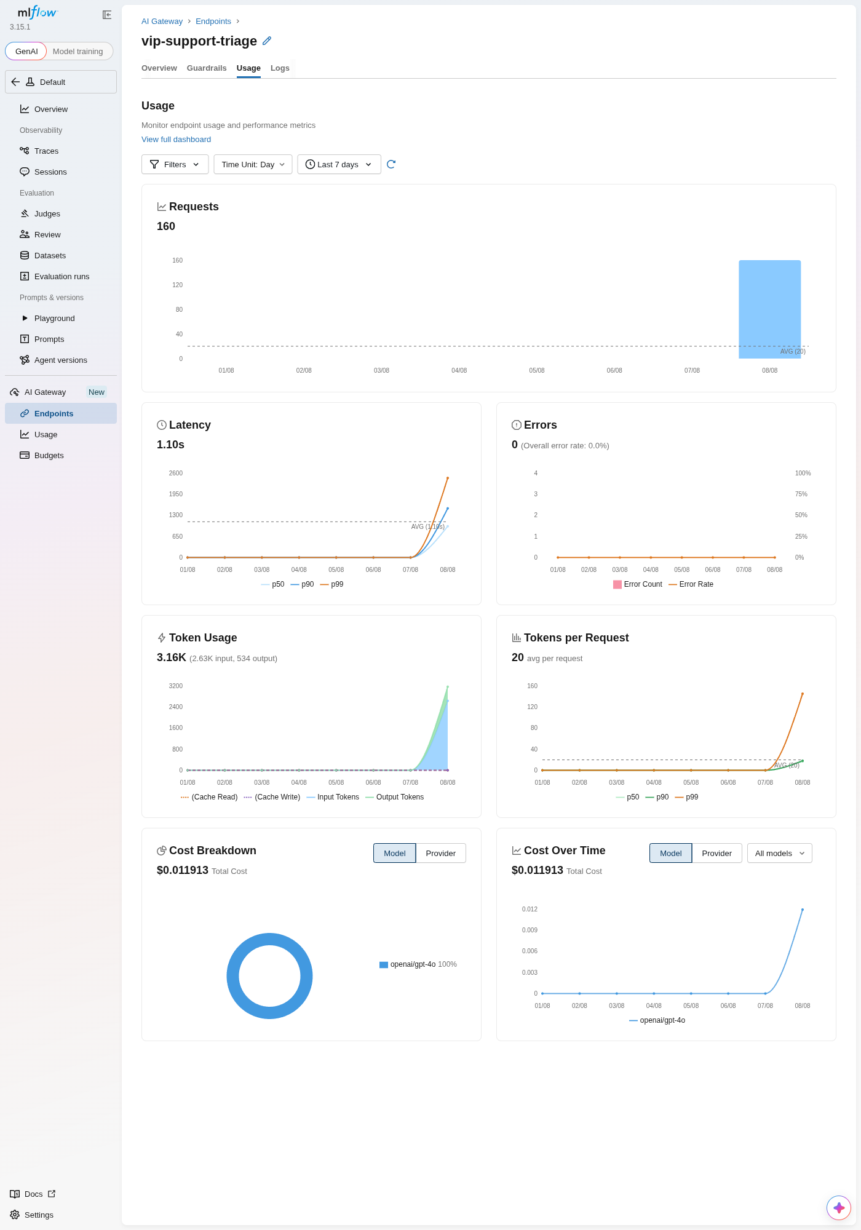The width and height of the screenshot is (861, 1230).
Task: Open the All models dropdown
Action: (779, 853)
